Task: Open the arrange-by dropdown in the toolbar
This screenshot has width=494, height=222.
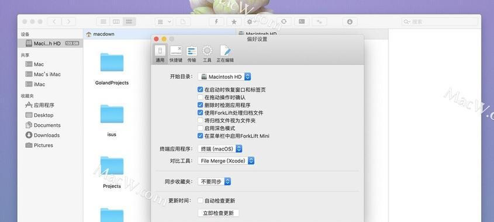Action: click(x=164, y=22)
